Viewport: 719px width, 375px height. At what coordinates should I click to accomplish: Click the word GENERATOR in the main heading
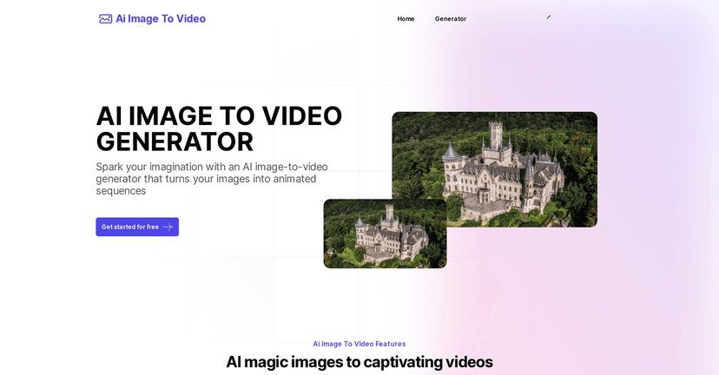[x=175, y=142]
